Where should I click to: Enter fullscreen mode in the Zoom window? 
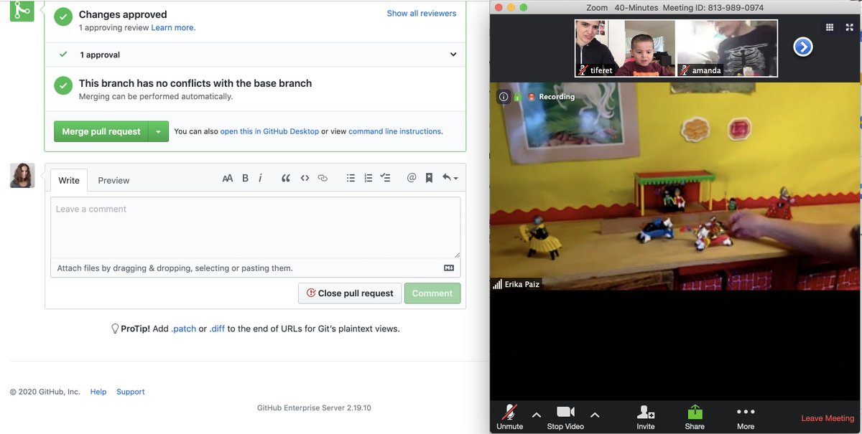[x=850, y=27]
